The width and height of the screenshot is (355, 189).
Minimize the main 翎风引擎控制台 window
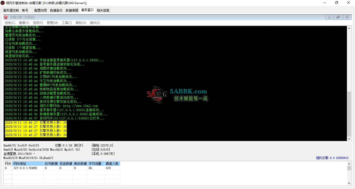click(325, 3)
